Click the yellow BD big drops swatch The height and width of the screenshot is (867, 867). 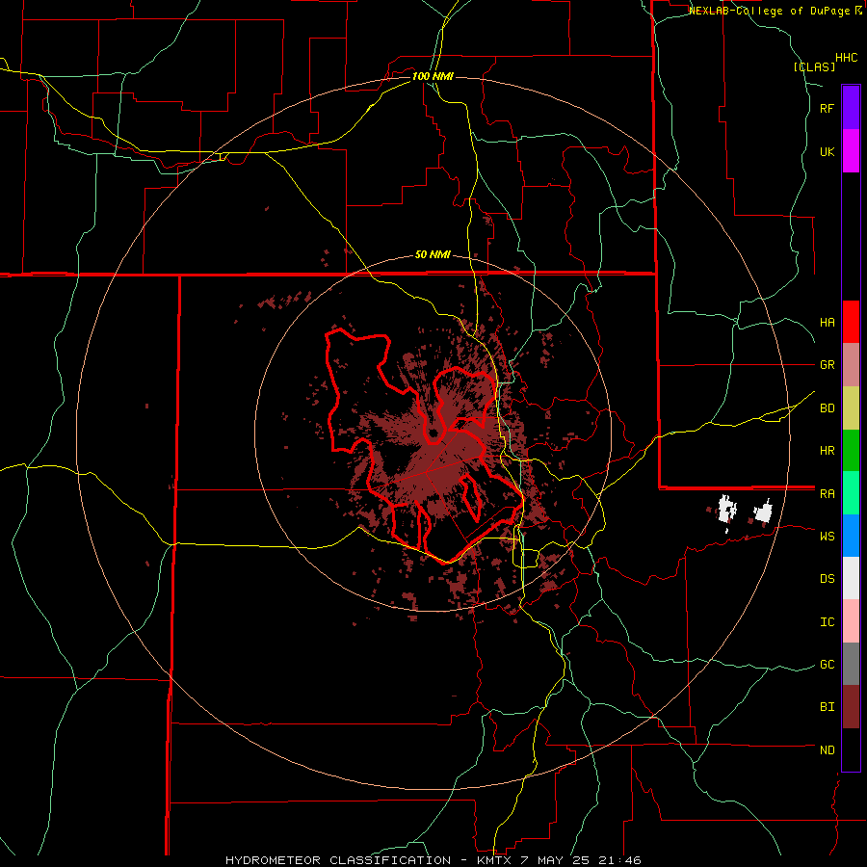[x=851, y=408]
